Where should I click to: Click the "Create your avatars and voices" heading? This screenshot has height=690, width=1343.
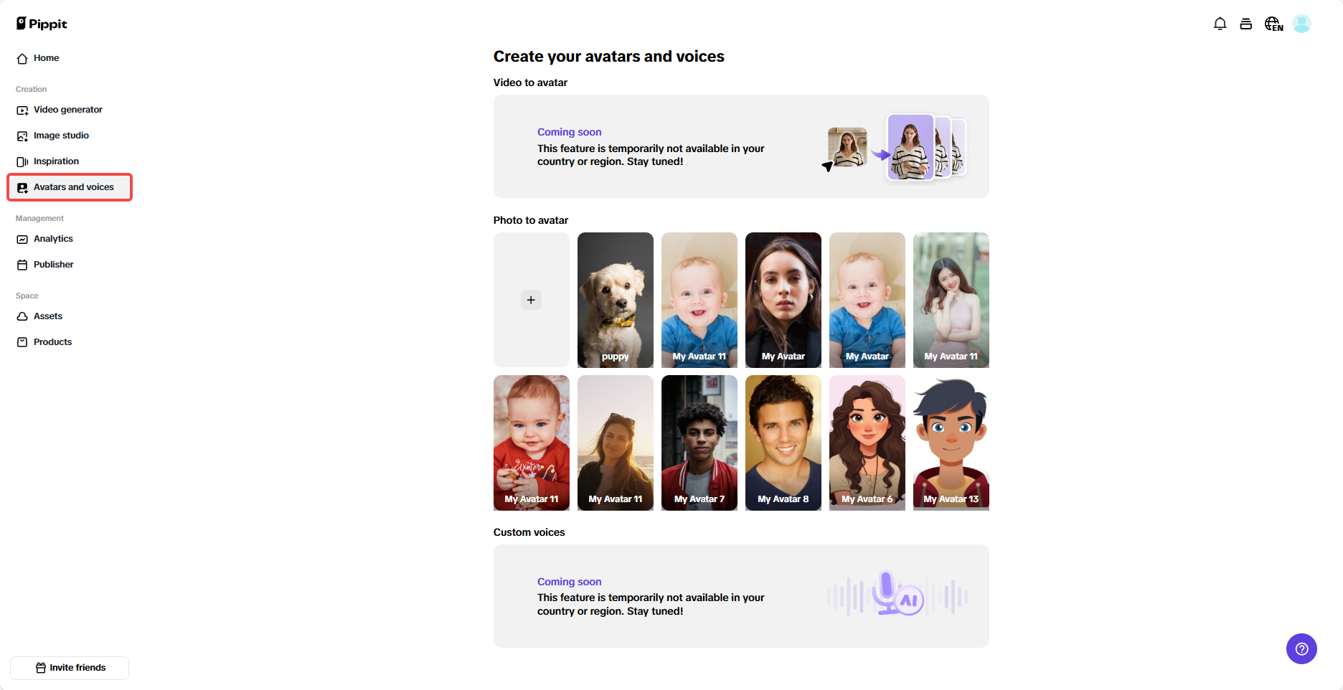coord(609,57)
